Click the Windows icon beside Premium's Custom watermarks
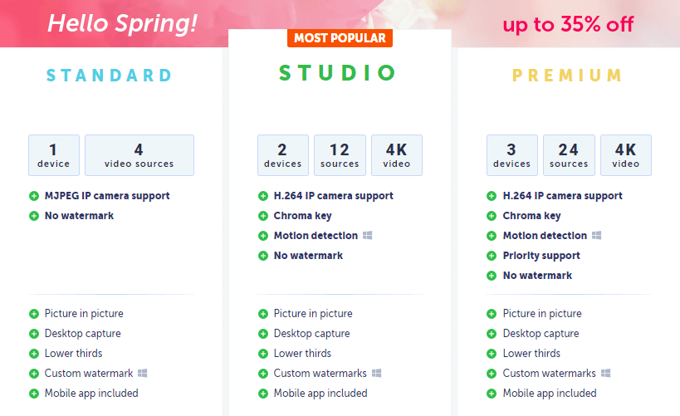 pyautogui.click(x=606, y=373)
